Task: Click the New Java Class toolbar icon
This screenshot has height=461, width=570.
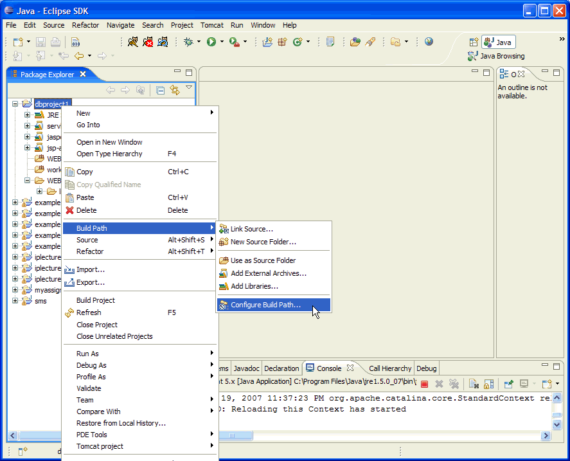Action: (x=298, y=42)
